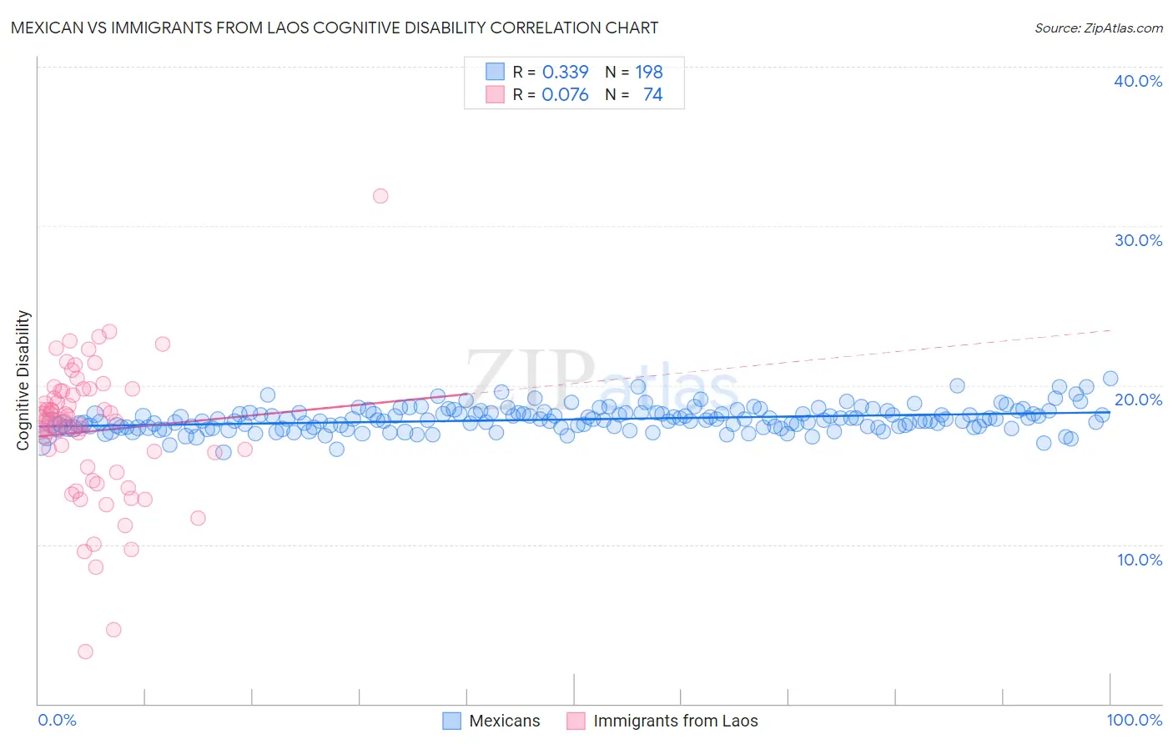Click the pink swatch beside R = 0.076
This screenshot has height=744, width=1173.
pyautogui.click(x=496, y=94)
